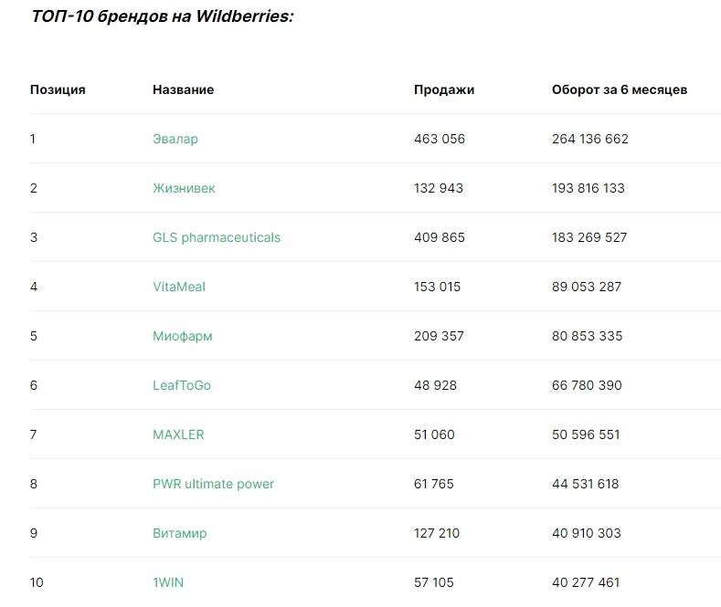Click the Позиция column header
Viewport: 721px width, 607px height.
[x=58, y=89]
